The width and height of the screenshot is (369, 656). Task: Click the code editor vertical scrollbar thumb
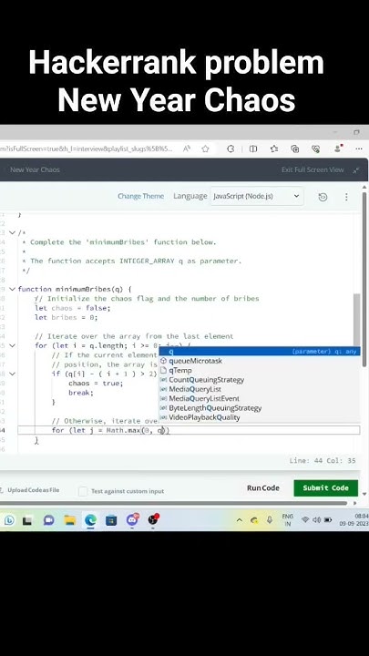(357, 319)
